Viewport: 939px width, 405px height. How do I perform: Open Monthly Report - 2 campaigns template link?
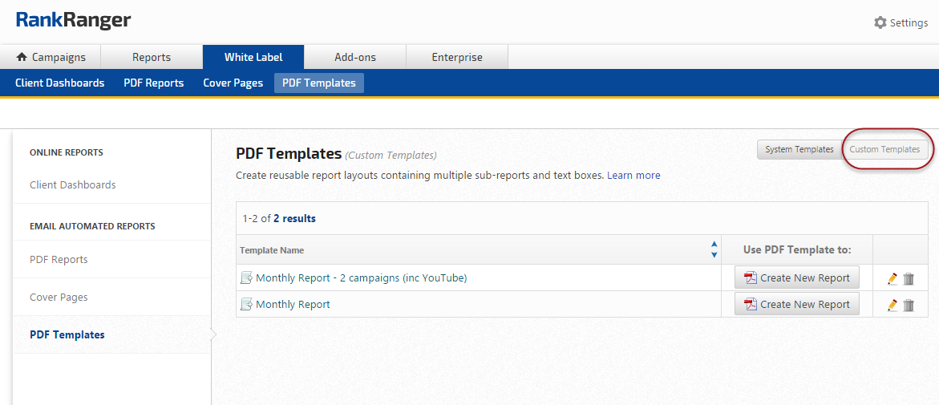coord(361,278)
